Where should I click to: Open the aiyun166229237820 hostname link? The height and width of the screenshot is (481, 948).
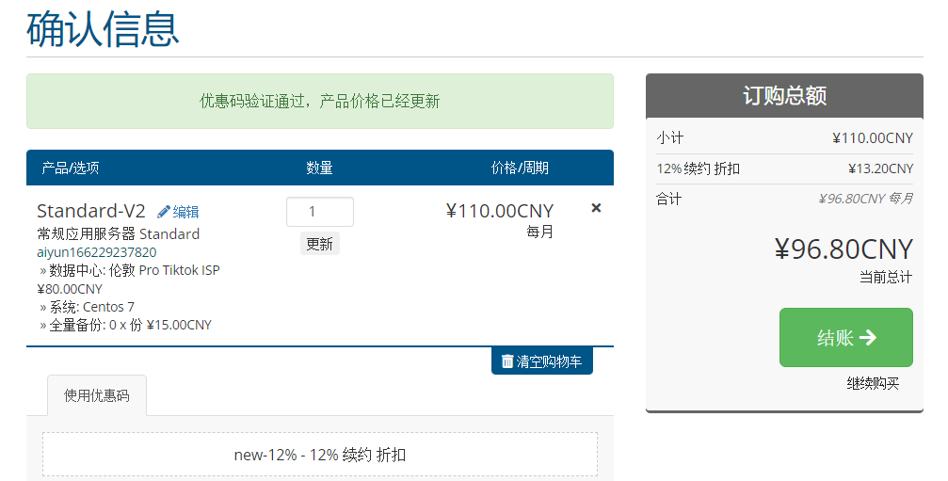click(97, 252)
